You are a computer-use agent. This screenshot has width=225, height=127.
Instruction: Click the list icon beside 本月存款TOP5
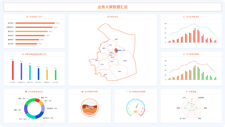27,17
